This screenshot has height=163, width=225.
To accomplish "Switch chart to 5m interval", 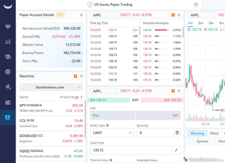I will tap(221, 23).
